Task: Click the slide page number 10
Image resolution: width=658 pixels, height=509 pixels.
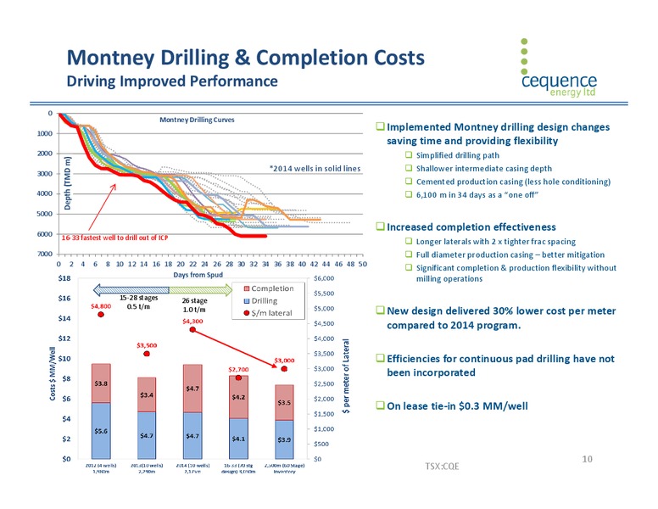Action: pyautogui.click(x=587, y=459)
